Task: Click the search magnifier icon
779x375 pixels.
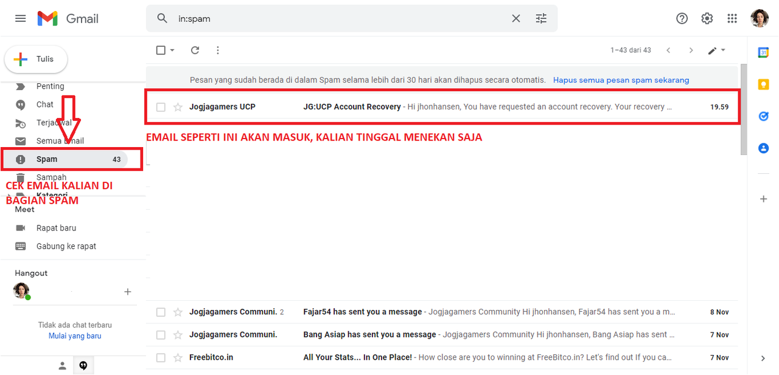Action: point(162,18)
